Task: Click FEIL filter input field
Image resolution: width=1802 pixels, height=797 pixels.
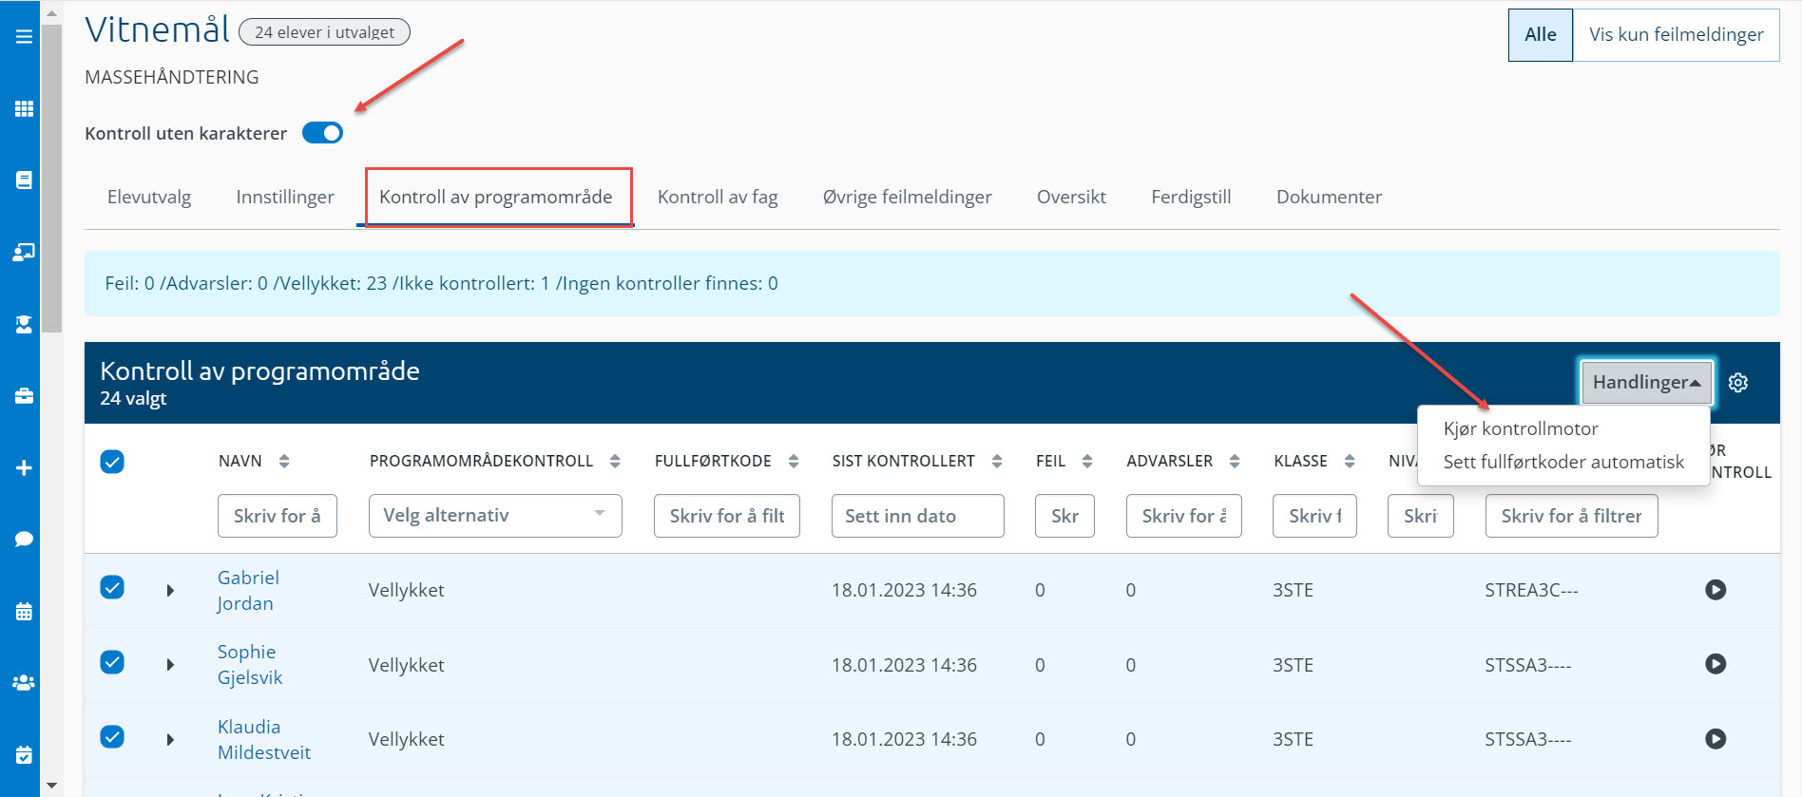Action: tap(1064, 516)
